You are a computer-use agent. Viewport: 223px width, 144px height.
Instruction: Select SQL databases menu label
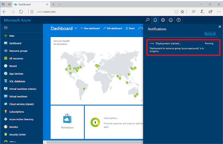[x=17, y=81]
